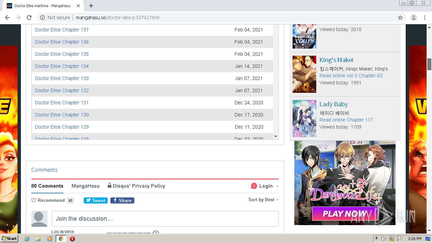Screen dimensions: 432x243
Task: Open the File Explorer taskbar icon
Action: (x=38, y=239)
